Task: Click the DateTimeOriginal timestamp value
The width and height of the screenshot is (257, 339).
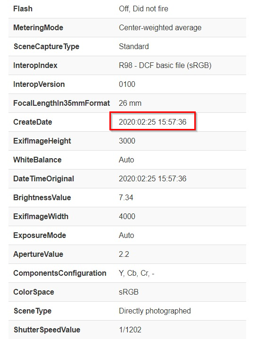Action: pyautogui.click(x=152, y=178)
